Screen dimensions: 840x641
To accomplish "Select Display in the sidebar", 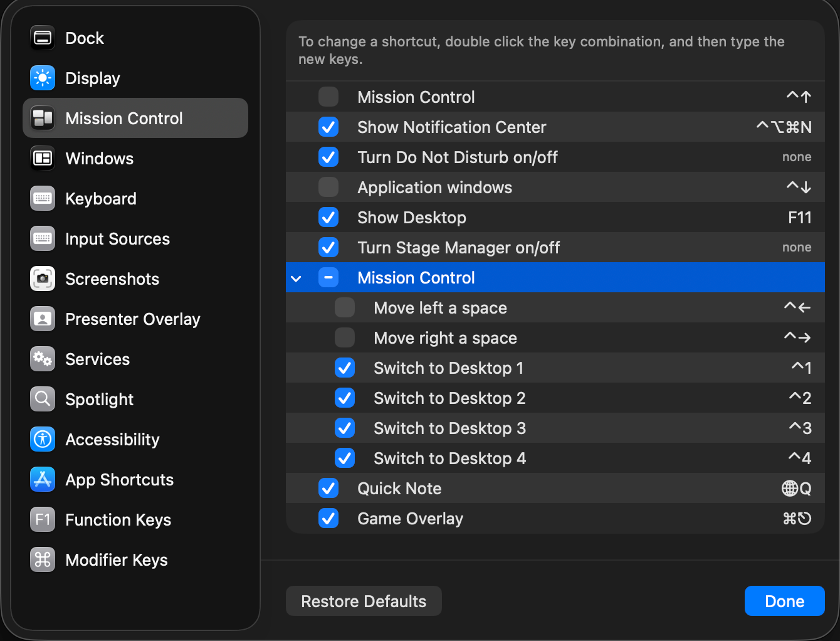I will pos(135,78).
